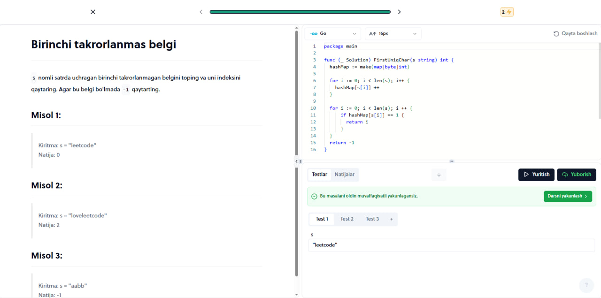Submit the solution with Yuborish

(577, 175)
